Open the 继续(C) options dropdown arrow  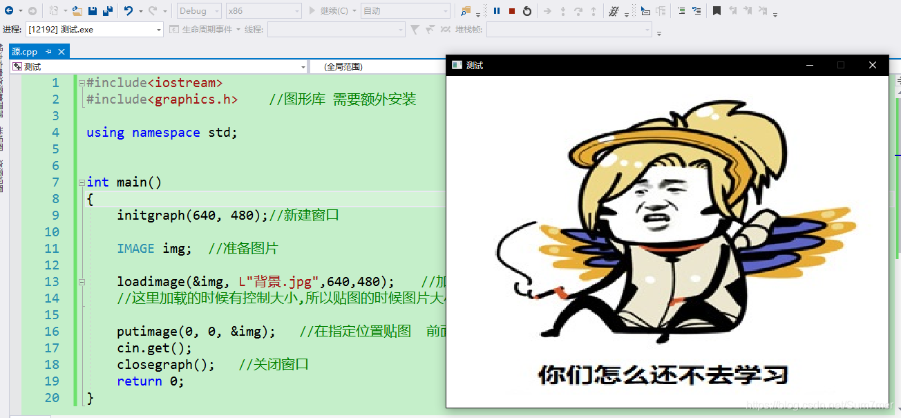(354, 11)
